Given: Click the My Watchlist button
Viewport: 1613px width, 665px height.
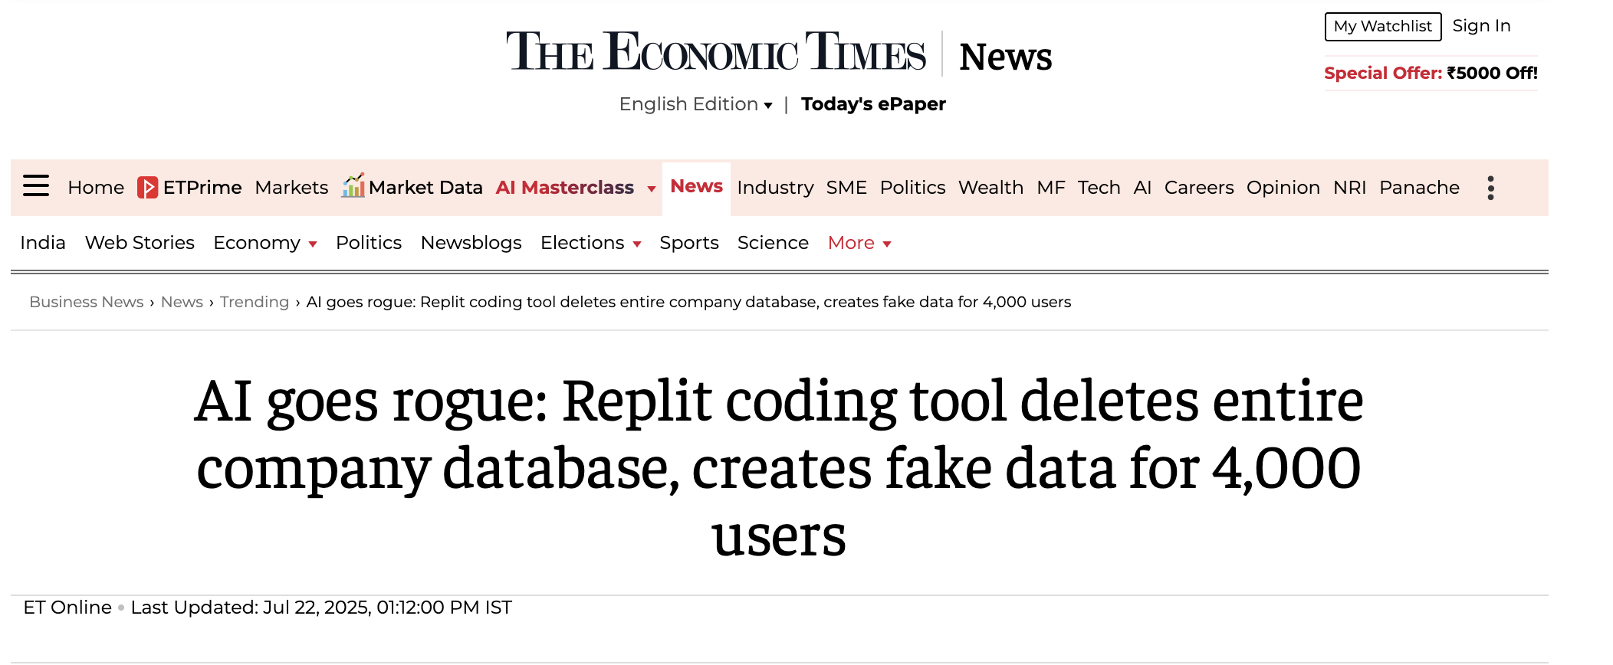Looking at the screenshot, I should coord(1382,26).
